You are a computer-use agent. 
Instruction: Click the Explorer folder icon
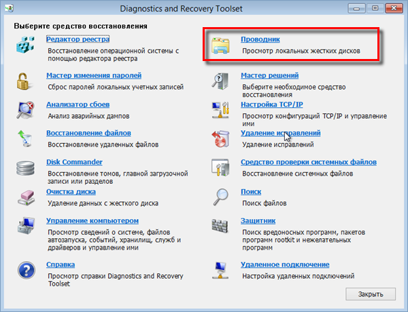tap(220, 45)
